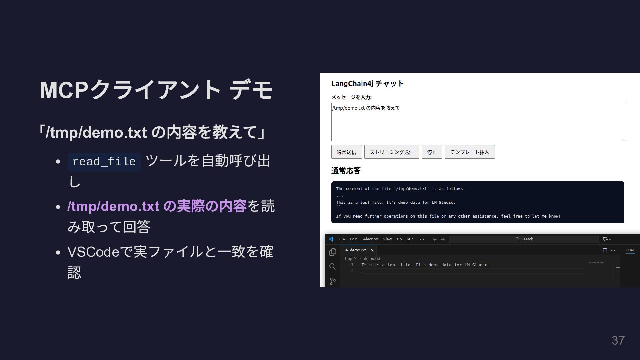Open the File menu
The height and width of the screenshot is (360, 640).
342,239
